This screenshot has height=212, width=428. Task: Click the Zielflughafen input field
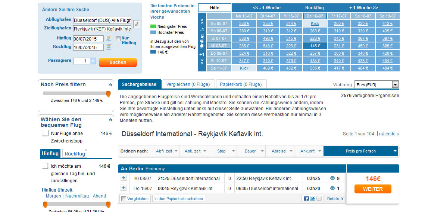pyautogui.click(x=102, y=29)
